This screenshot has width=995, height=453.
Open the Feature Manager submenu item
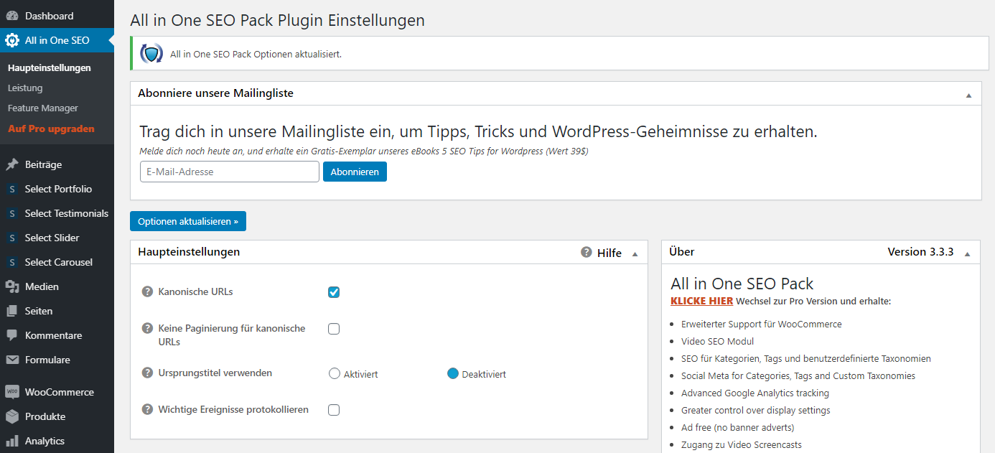coord(43,108)
